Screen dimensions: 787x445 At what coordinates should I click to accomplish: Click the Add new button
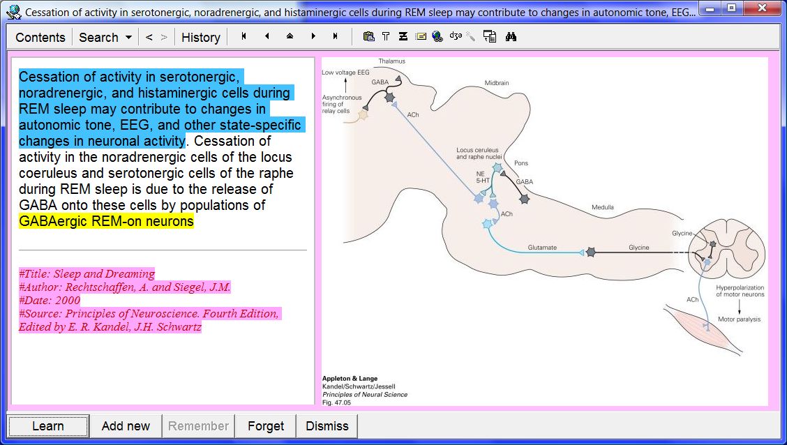(126, 426)
